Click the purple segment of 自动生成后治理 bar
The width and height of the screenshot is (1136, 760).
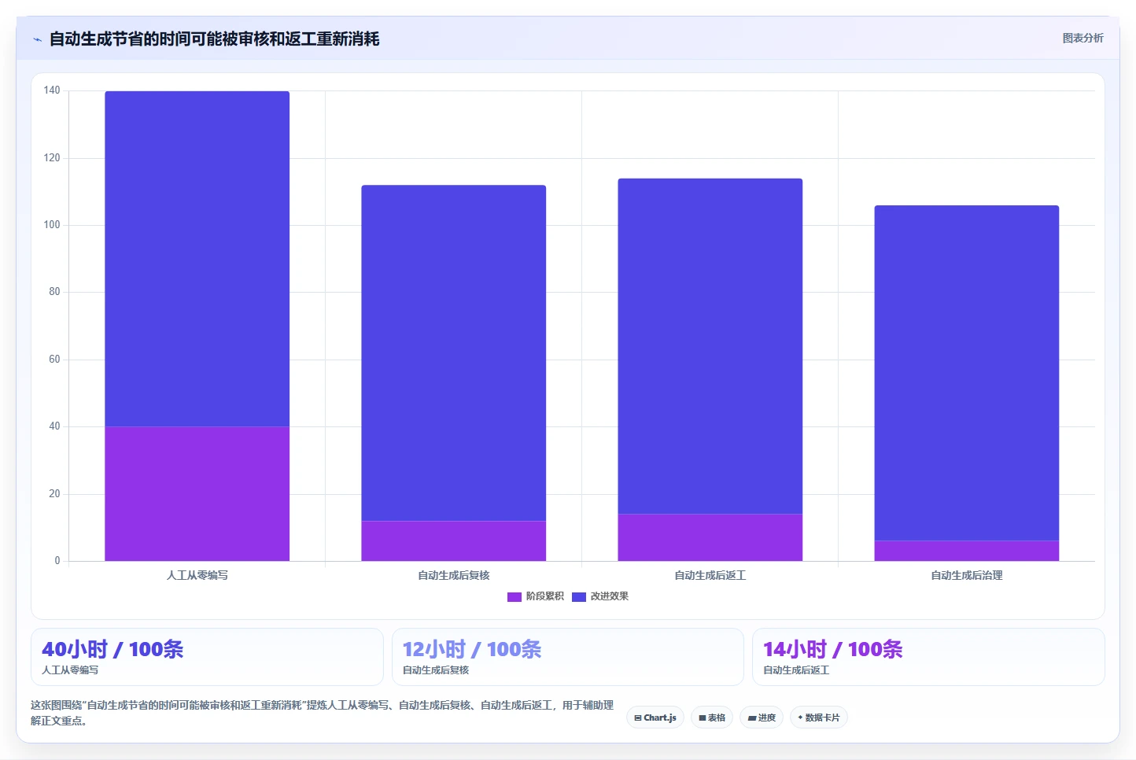[967, 551]
